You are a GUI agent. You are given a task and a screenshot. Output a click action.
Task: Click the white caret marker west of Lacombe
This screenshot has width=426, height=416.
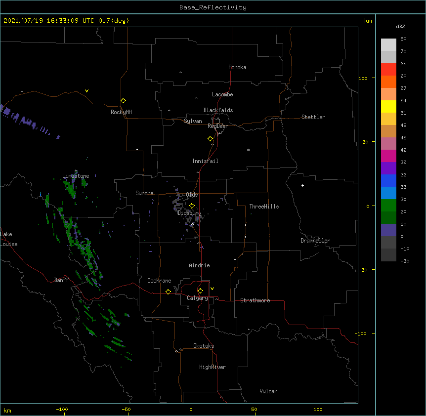tap(196, 97)
